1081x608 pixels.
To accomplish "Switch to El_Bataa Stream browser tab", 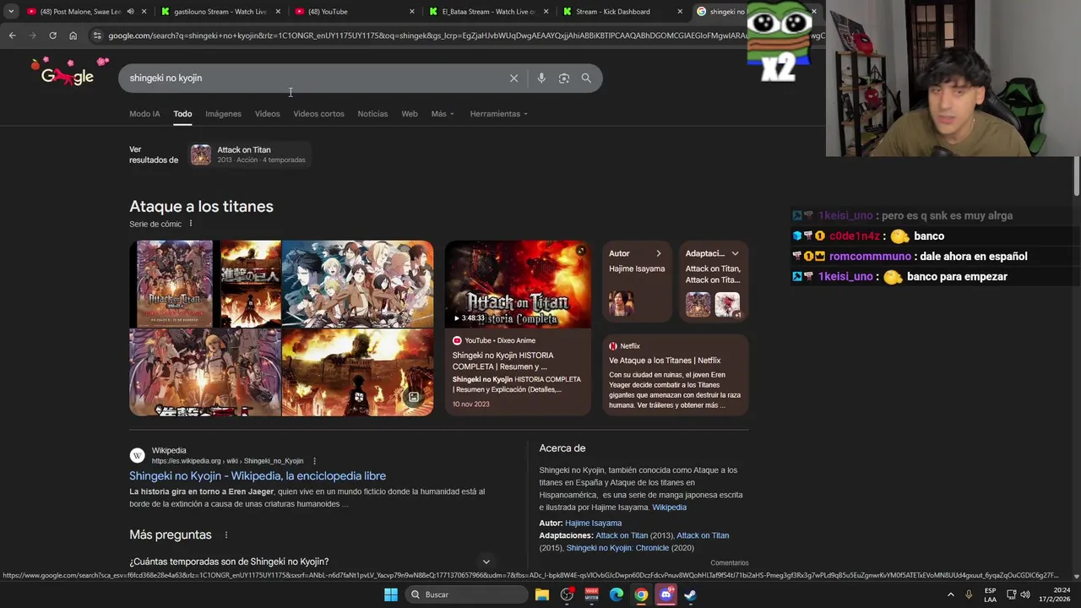I will point(487,12).
